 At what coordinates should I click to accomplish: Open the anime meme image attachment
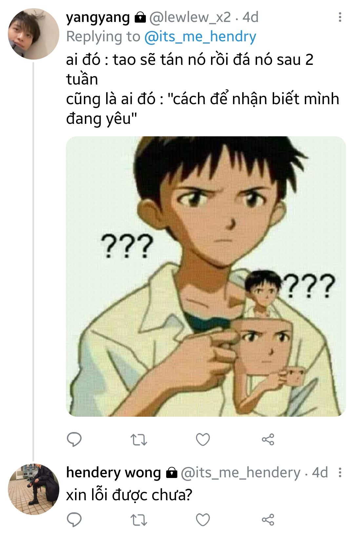pyautogui.click(x=206, y=277)
